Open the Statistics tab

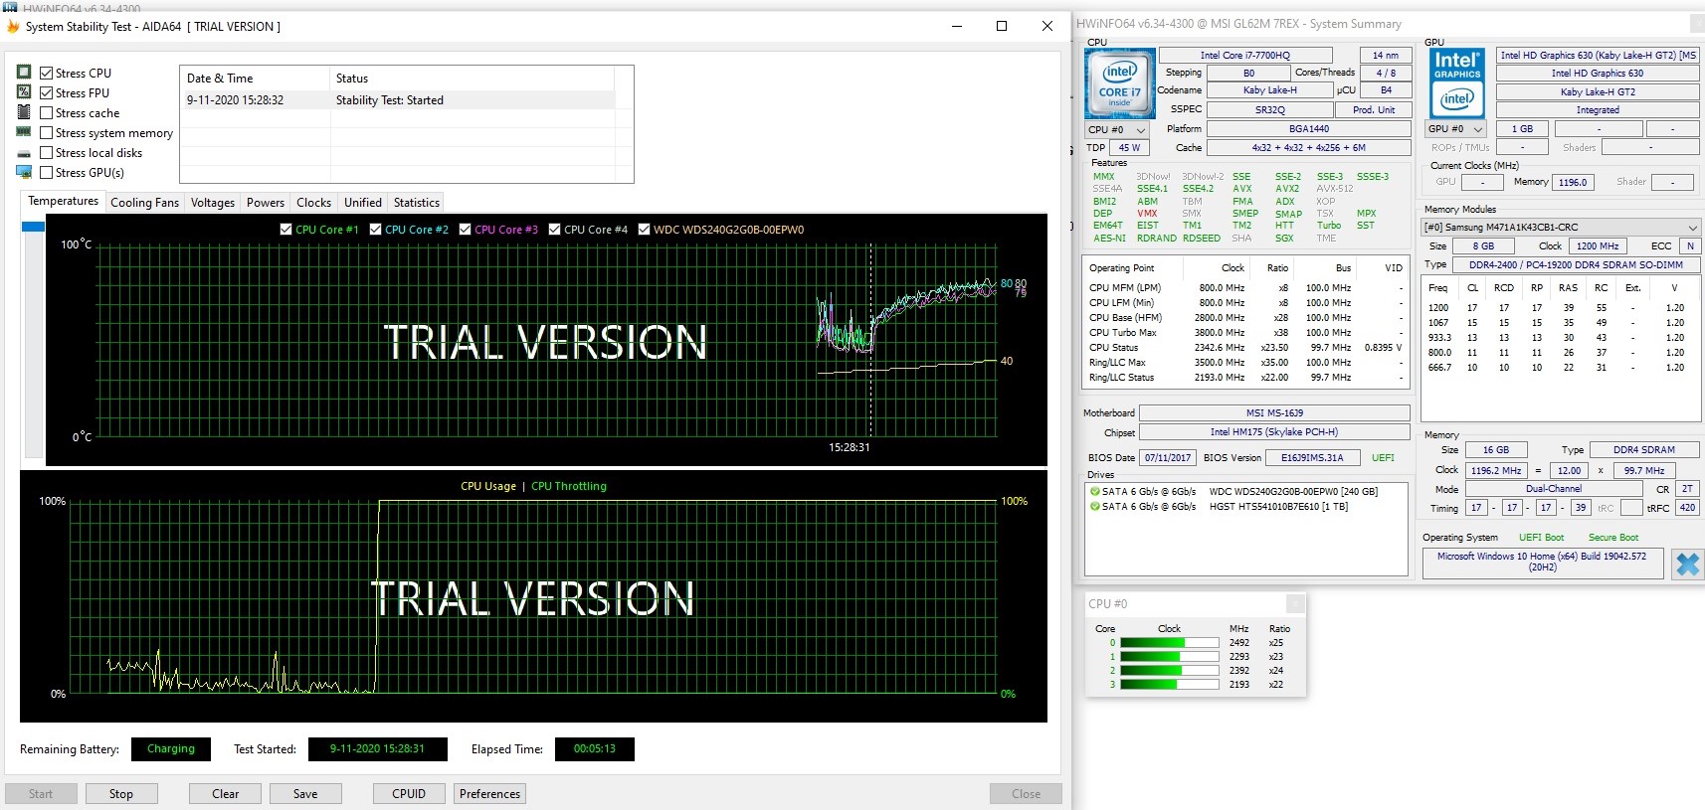416,203
